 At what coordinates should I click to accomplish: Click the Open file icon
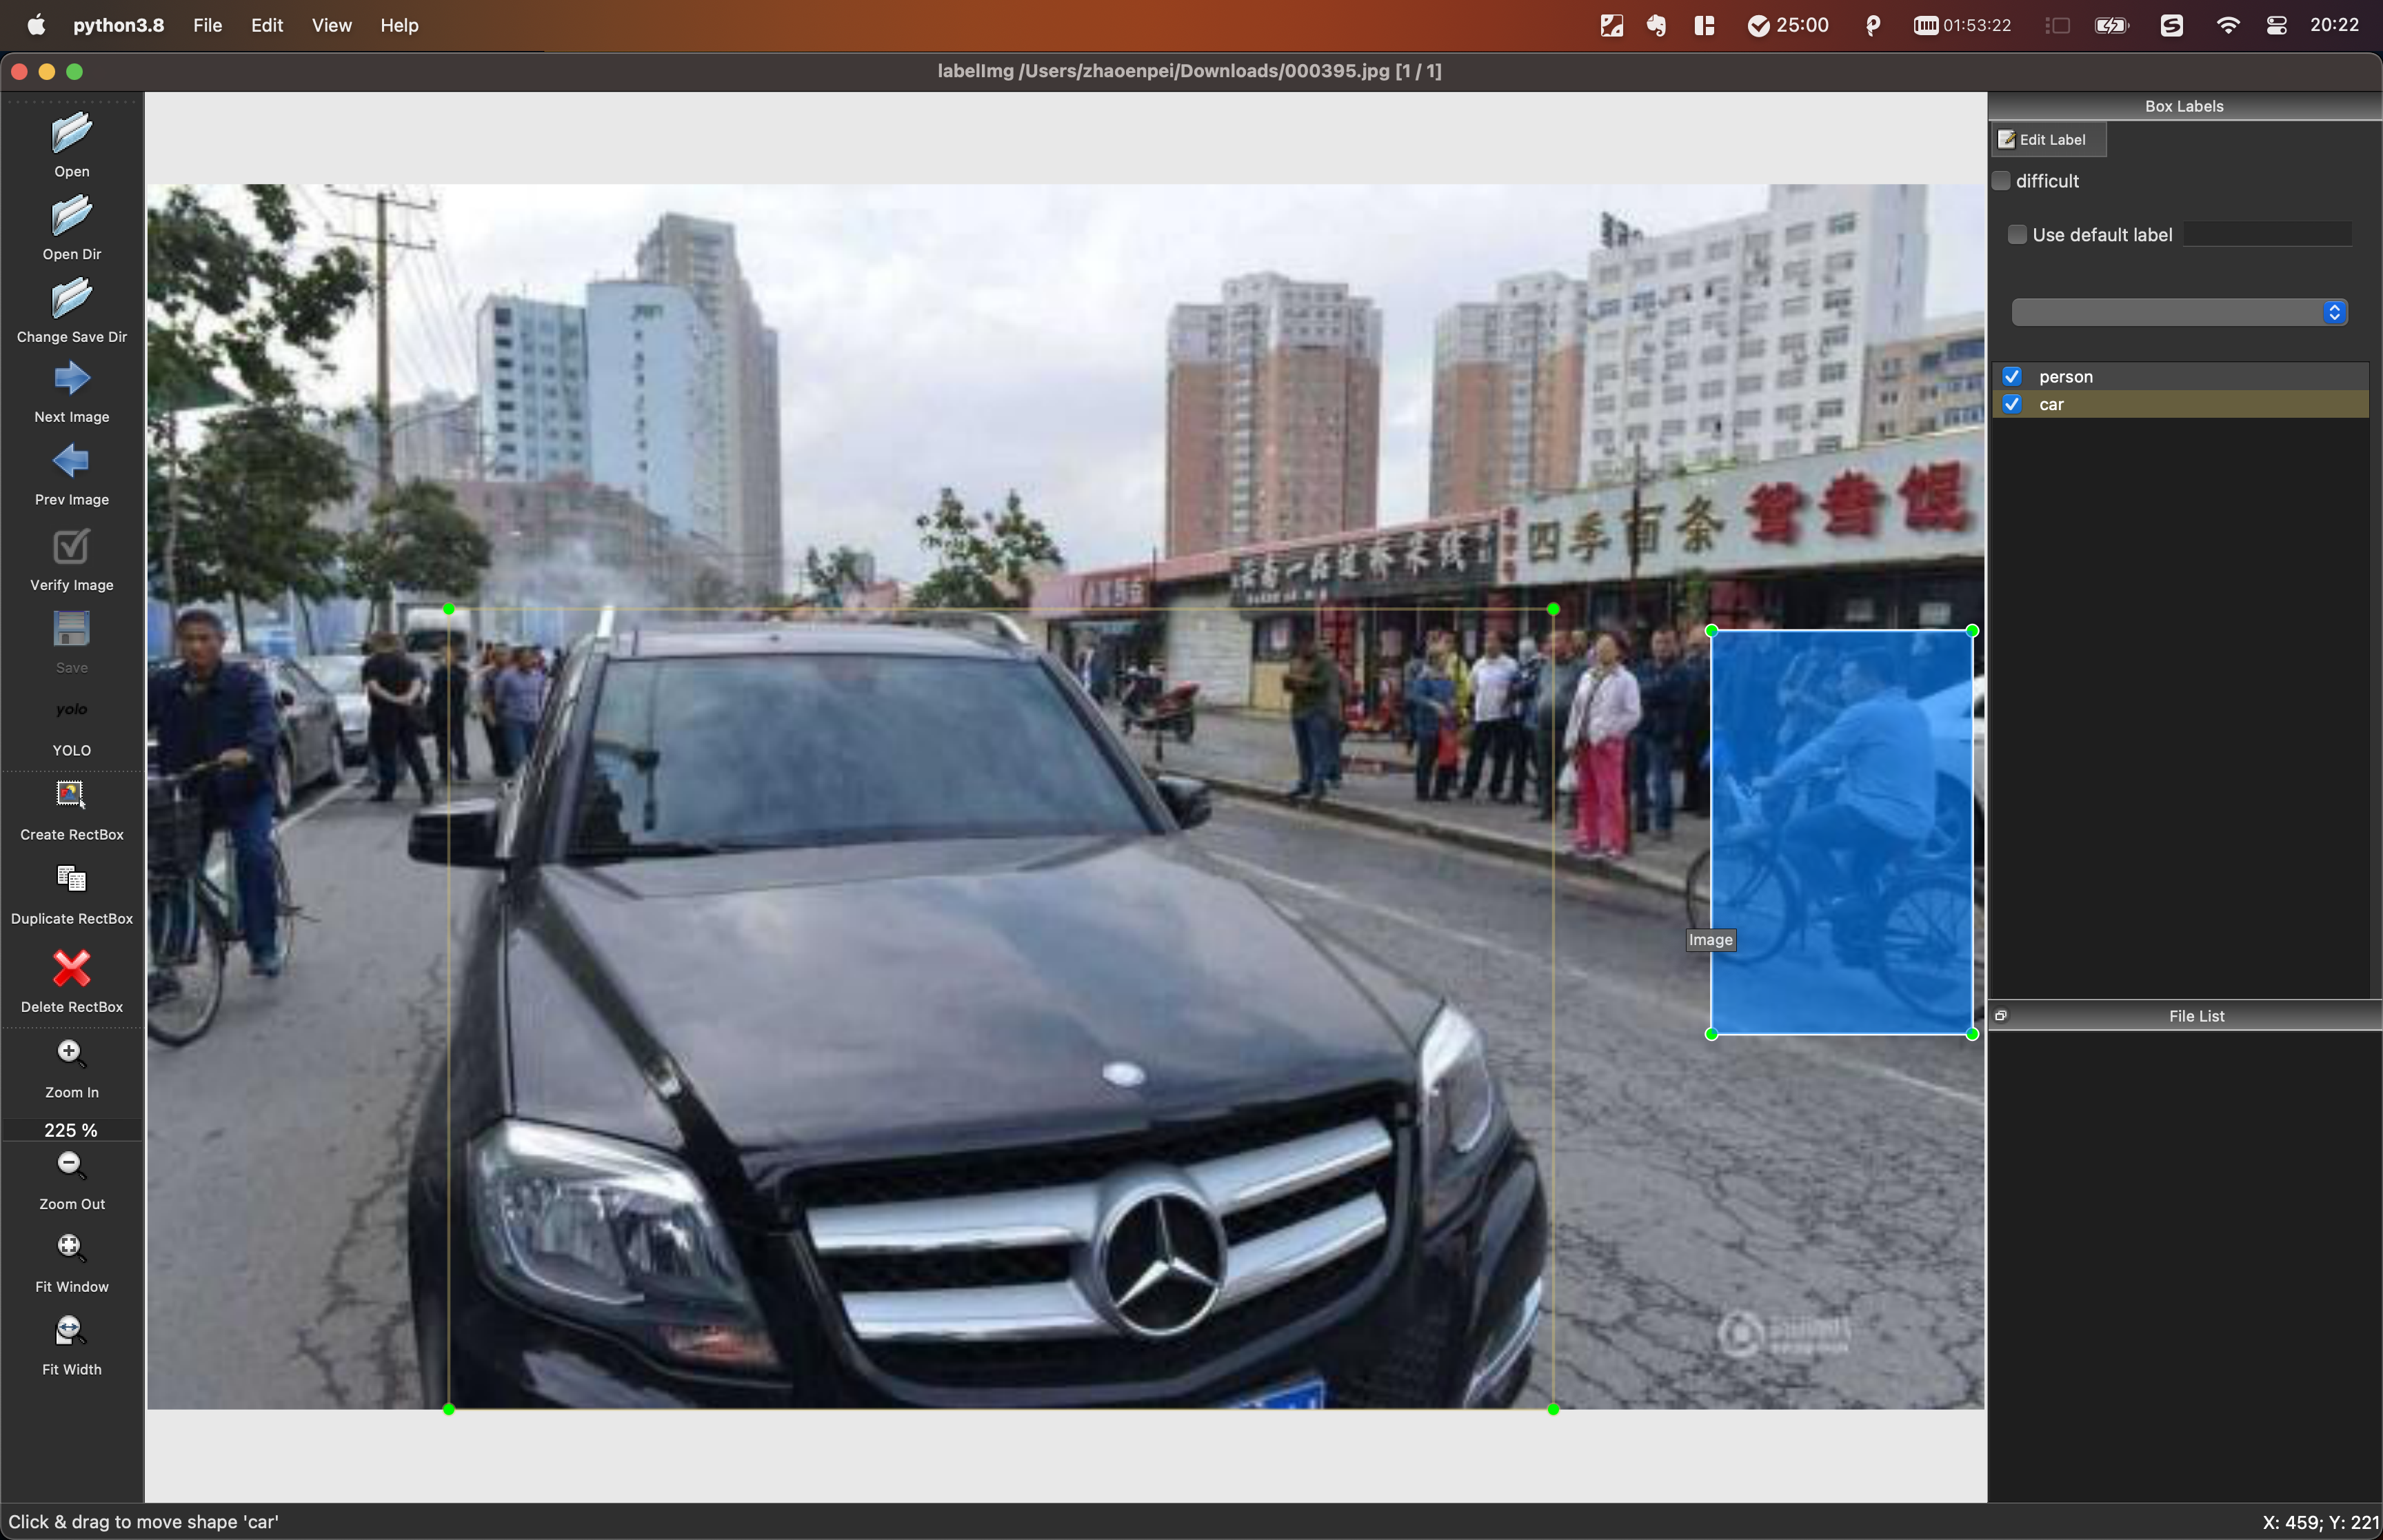[71, 133]
